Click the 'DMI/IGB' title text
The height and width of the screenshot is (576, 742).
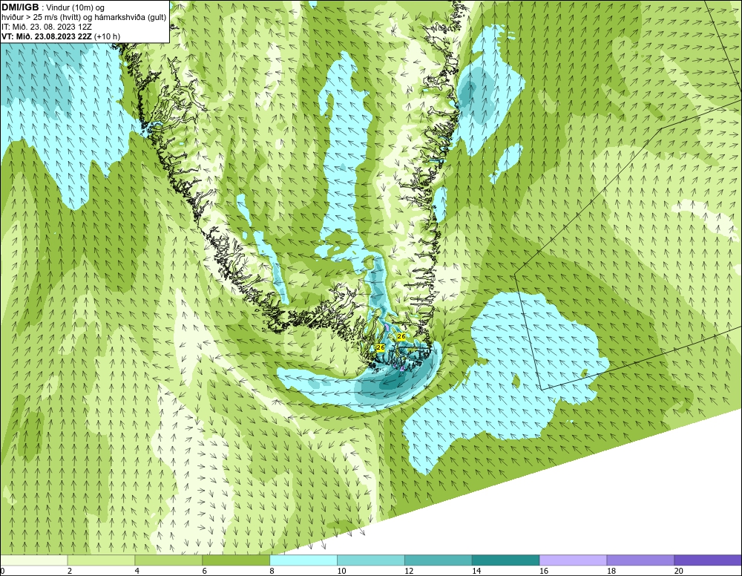coord(20,7)
